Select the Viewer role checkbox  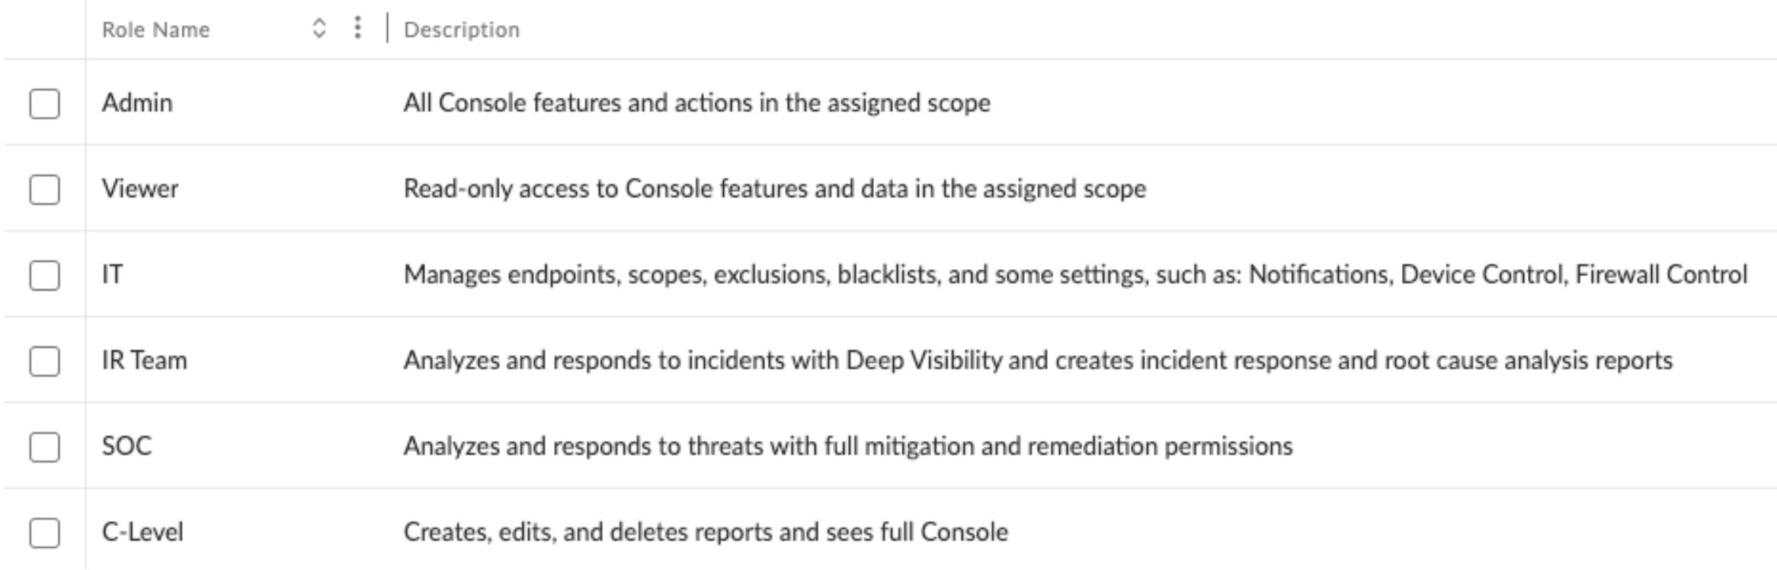(44, 189)
